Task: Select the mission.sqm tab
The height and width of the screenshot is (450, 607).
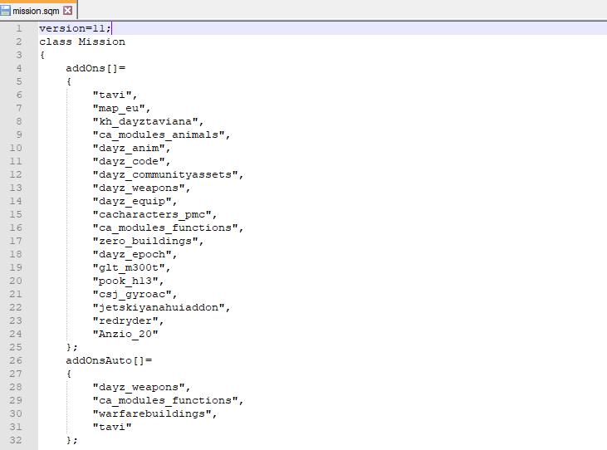Action: [x=38, y=11]
